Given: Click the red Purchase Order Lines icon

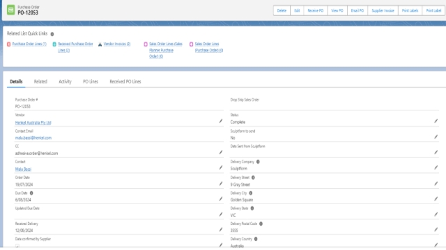Looking at the screenshot, I should 9,44.
